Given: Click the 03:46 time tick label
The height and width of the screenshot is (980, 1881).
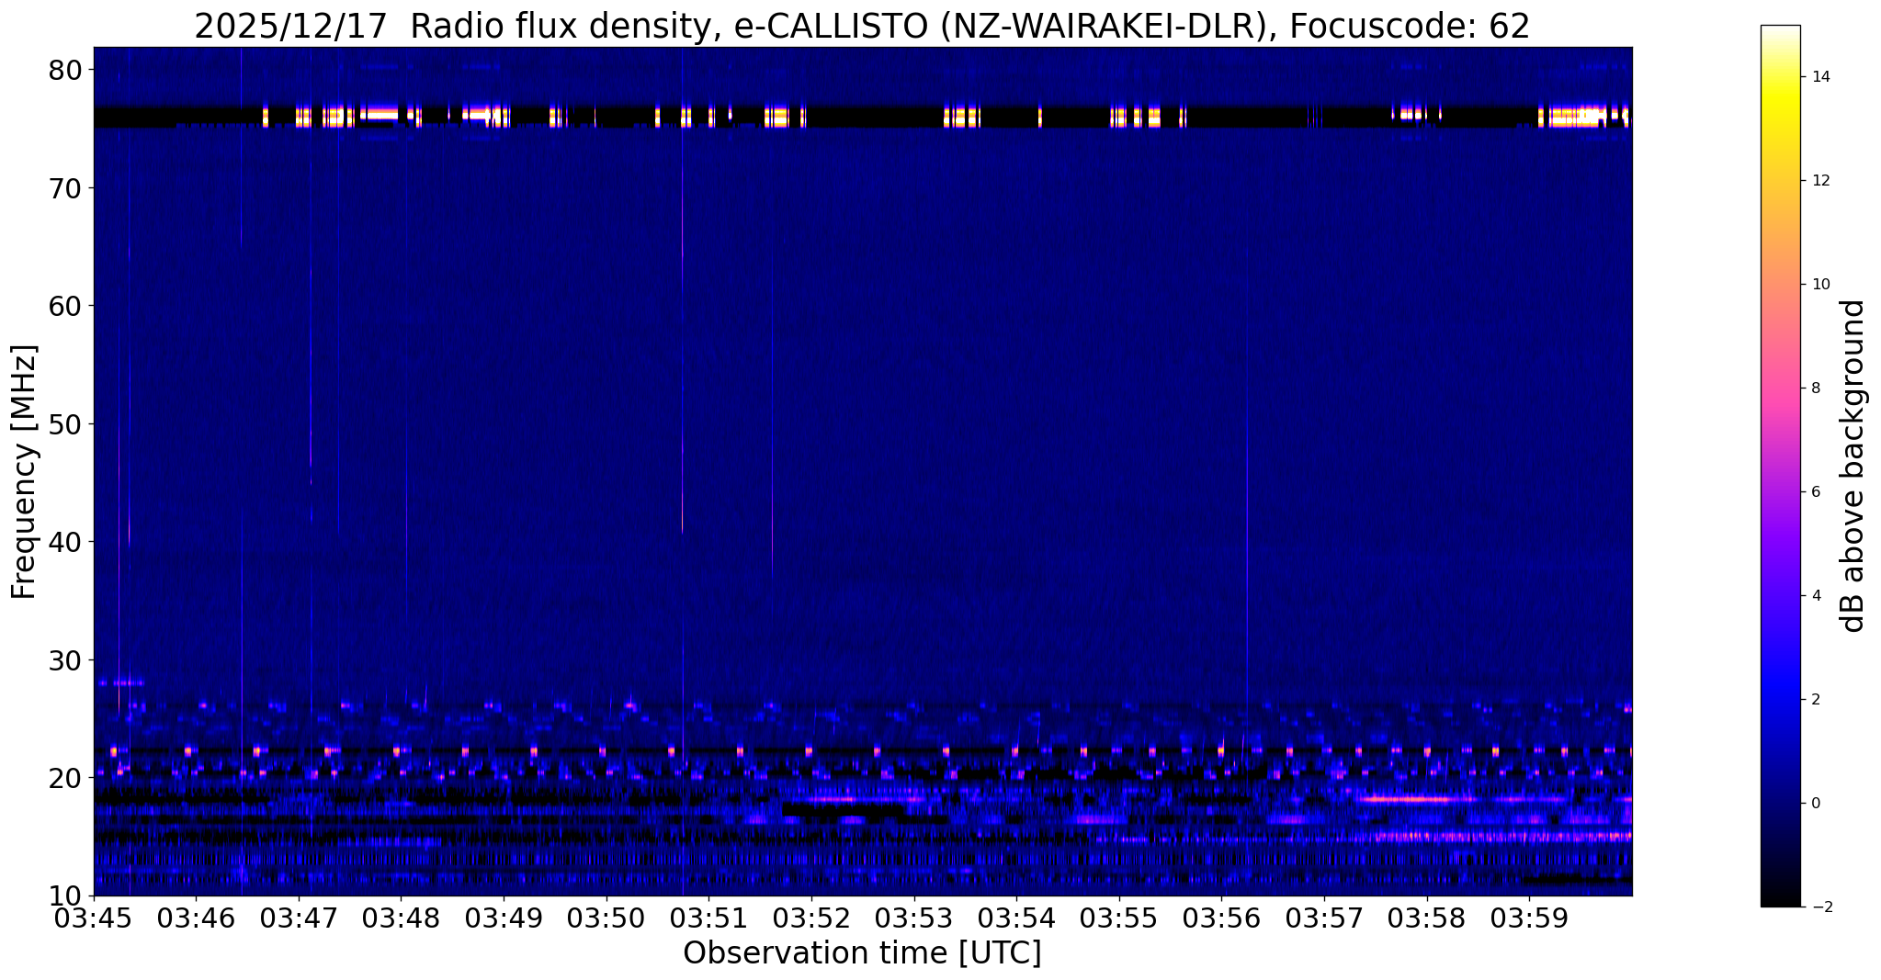Looking at the screenshot, I should click(195, 918).
